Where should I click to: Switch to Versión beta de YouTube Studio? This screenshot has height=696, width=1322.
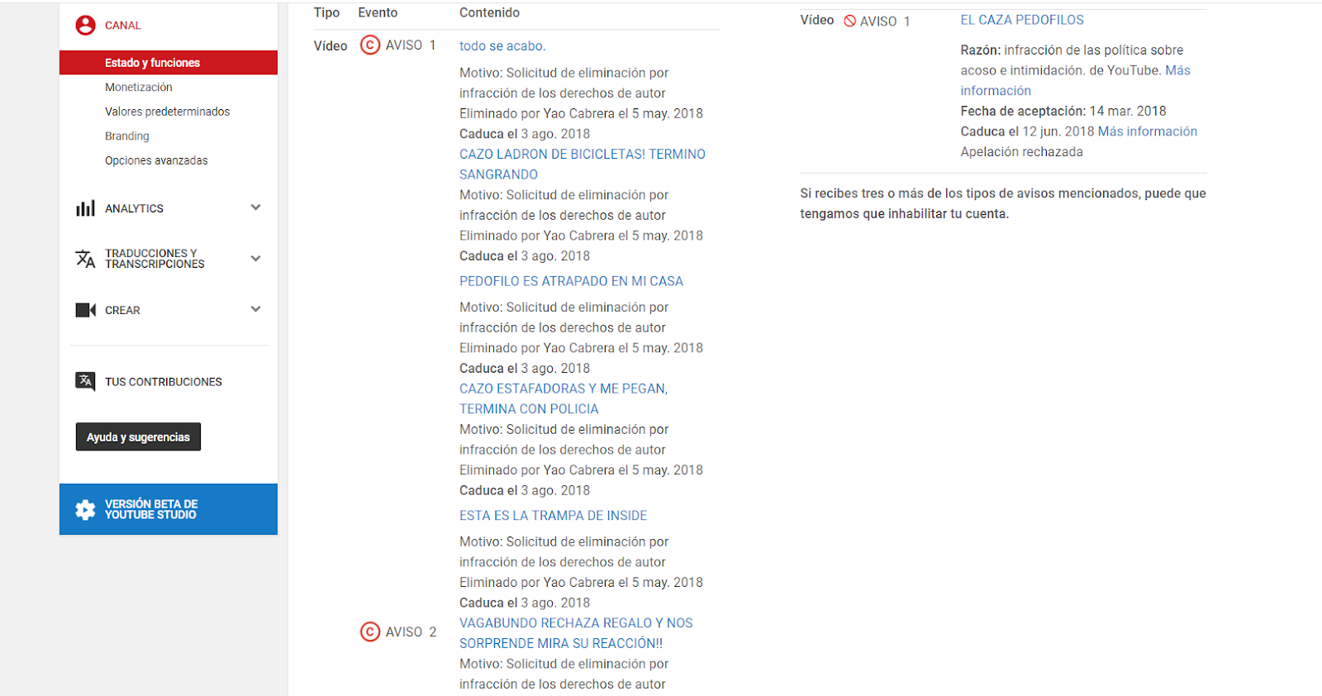coord(169,509)
